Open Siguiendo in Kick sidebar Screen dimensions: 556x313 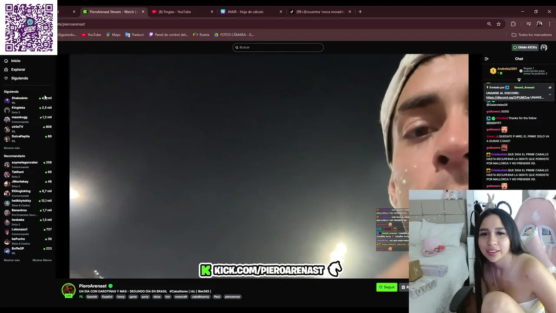coord(16,78)
